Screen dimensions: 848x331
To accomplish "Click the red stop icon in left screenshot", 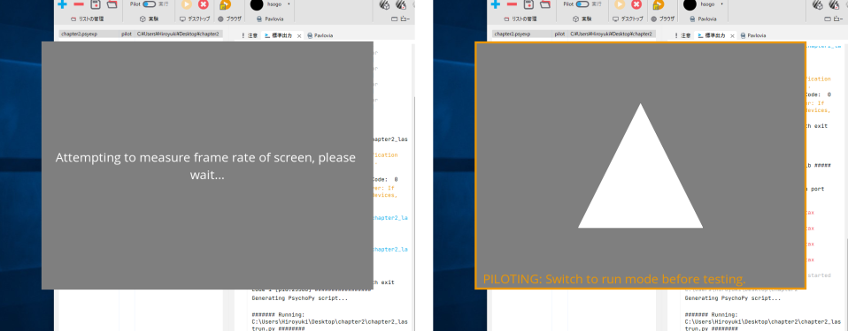I will (x=204, y=4).
